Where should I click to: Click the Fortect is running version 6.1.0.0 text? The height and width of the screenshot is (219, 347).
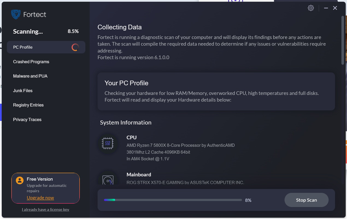[x=133, y=57]
